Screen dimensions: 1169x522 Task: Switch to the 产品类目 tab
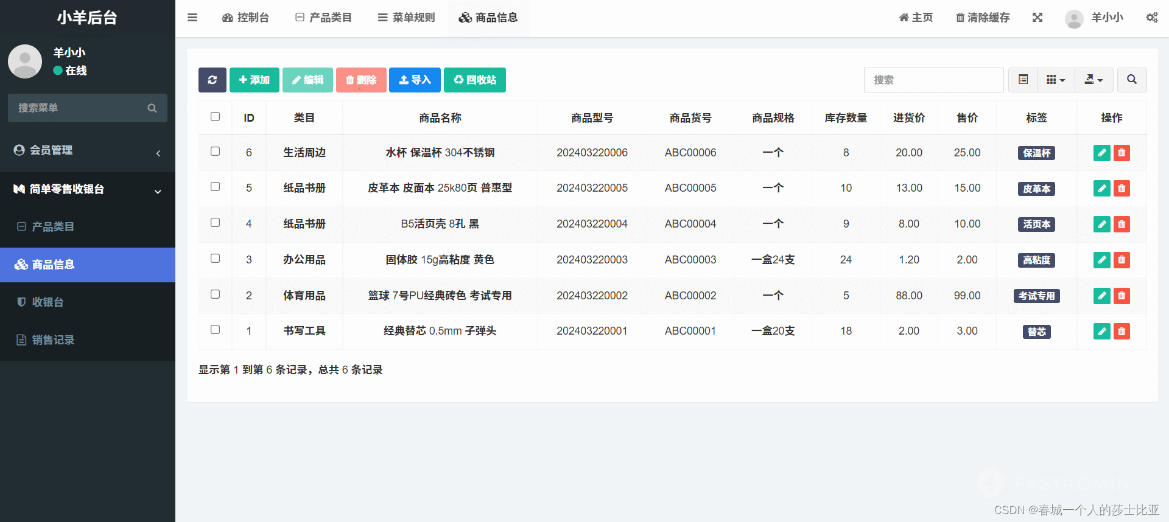(x=323, y=18)
